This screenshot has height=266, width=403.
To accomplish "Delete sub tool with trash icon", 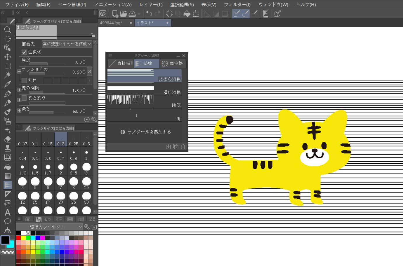I will point(183,147).
